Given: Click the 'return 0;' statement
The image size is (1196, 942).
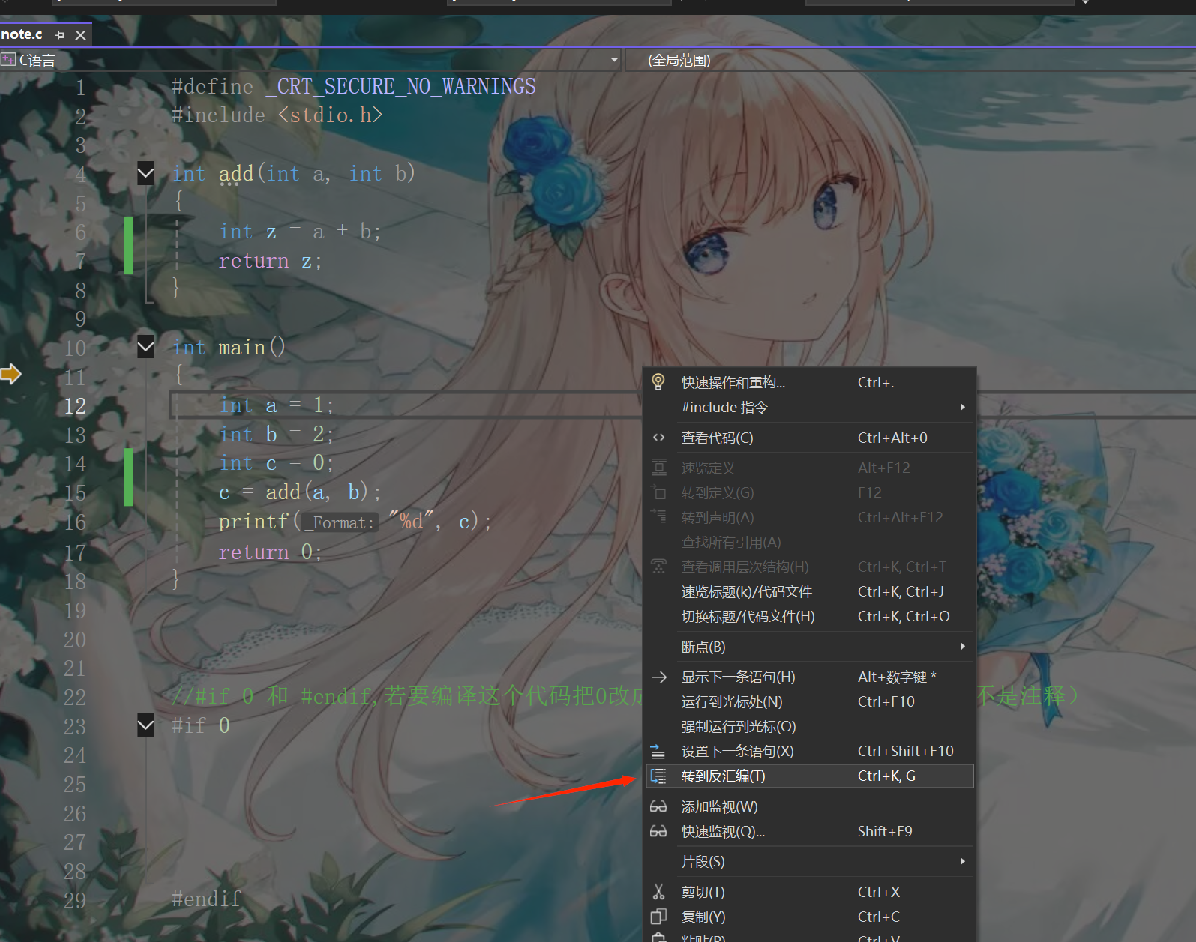Looking at the screenshot, I should point(270,552).
